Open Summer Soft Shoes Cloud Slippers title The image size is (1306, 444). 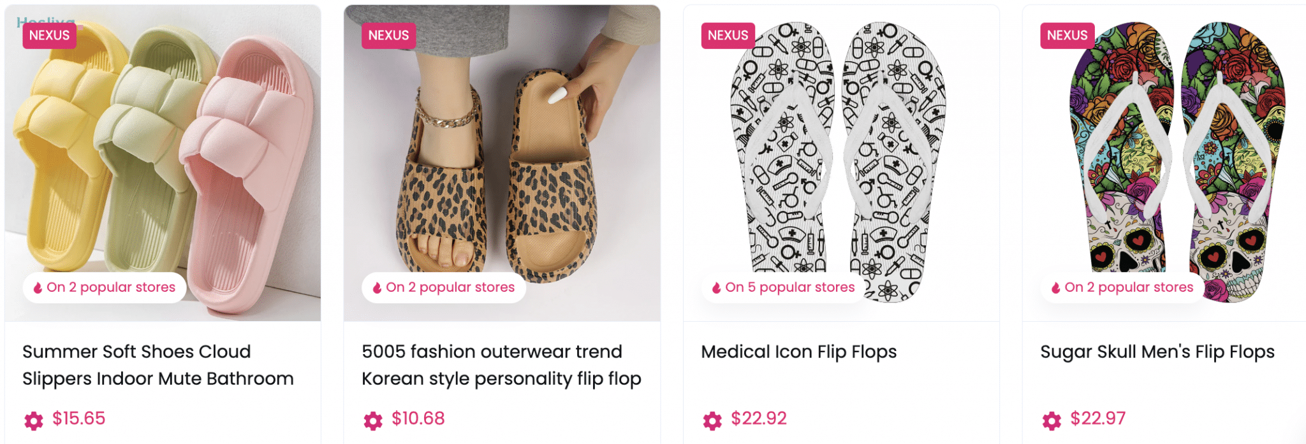tap(158, 365)
